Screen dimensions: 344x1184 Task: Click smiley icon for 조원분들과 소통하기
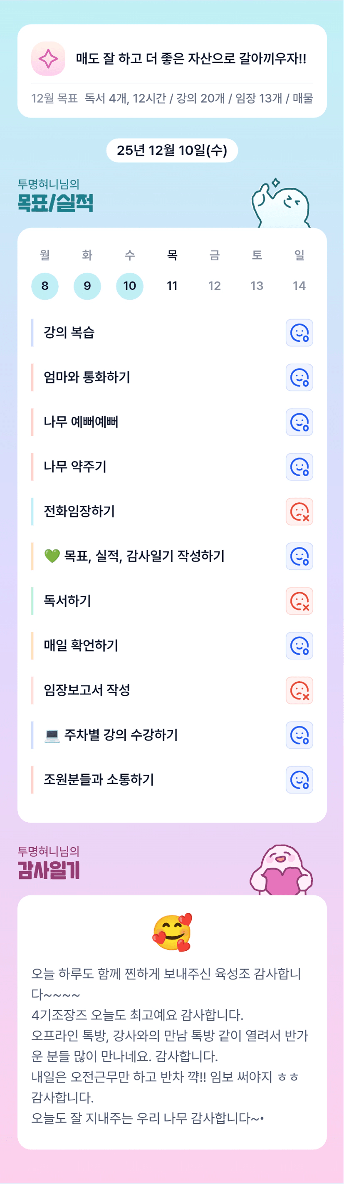click(x=299, y=779)
